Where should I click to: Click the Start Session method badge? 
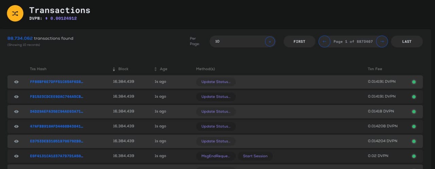click(255, 156)
